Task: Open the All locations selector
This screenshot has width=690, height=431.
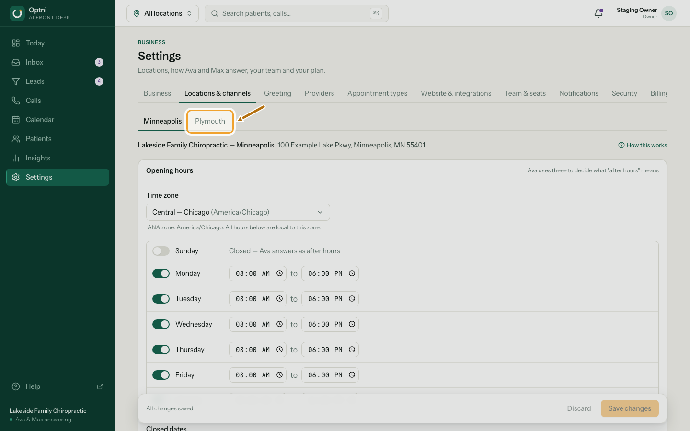Action: (x=162, y=13)
